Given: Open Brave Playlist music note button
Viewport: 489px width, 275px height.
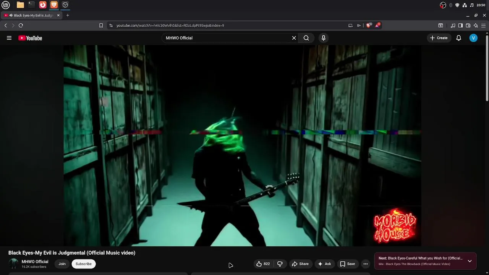Looking at the screenshot, I should coord(453,26).
